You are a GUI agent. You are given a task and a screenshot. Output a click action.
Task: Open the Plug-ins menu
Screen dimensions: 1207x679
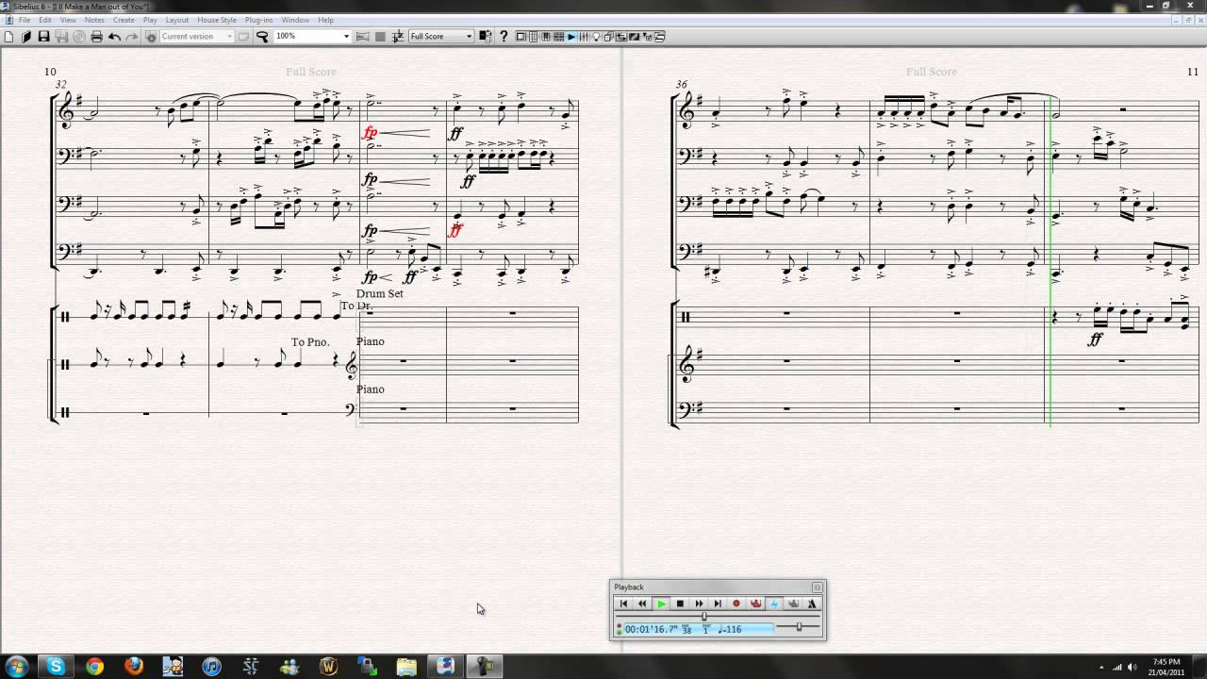pos(259,20)
